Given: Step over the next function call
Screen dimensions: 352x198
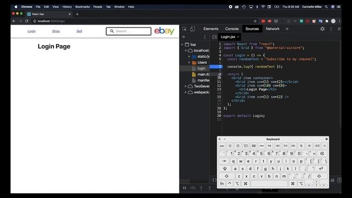Looking at the screenshot, I should (x=193, y=188).
